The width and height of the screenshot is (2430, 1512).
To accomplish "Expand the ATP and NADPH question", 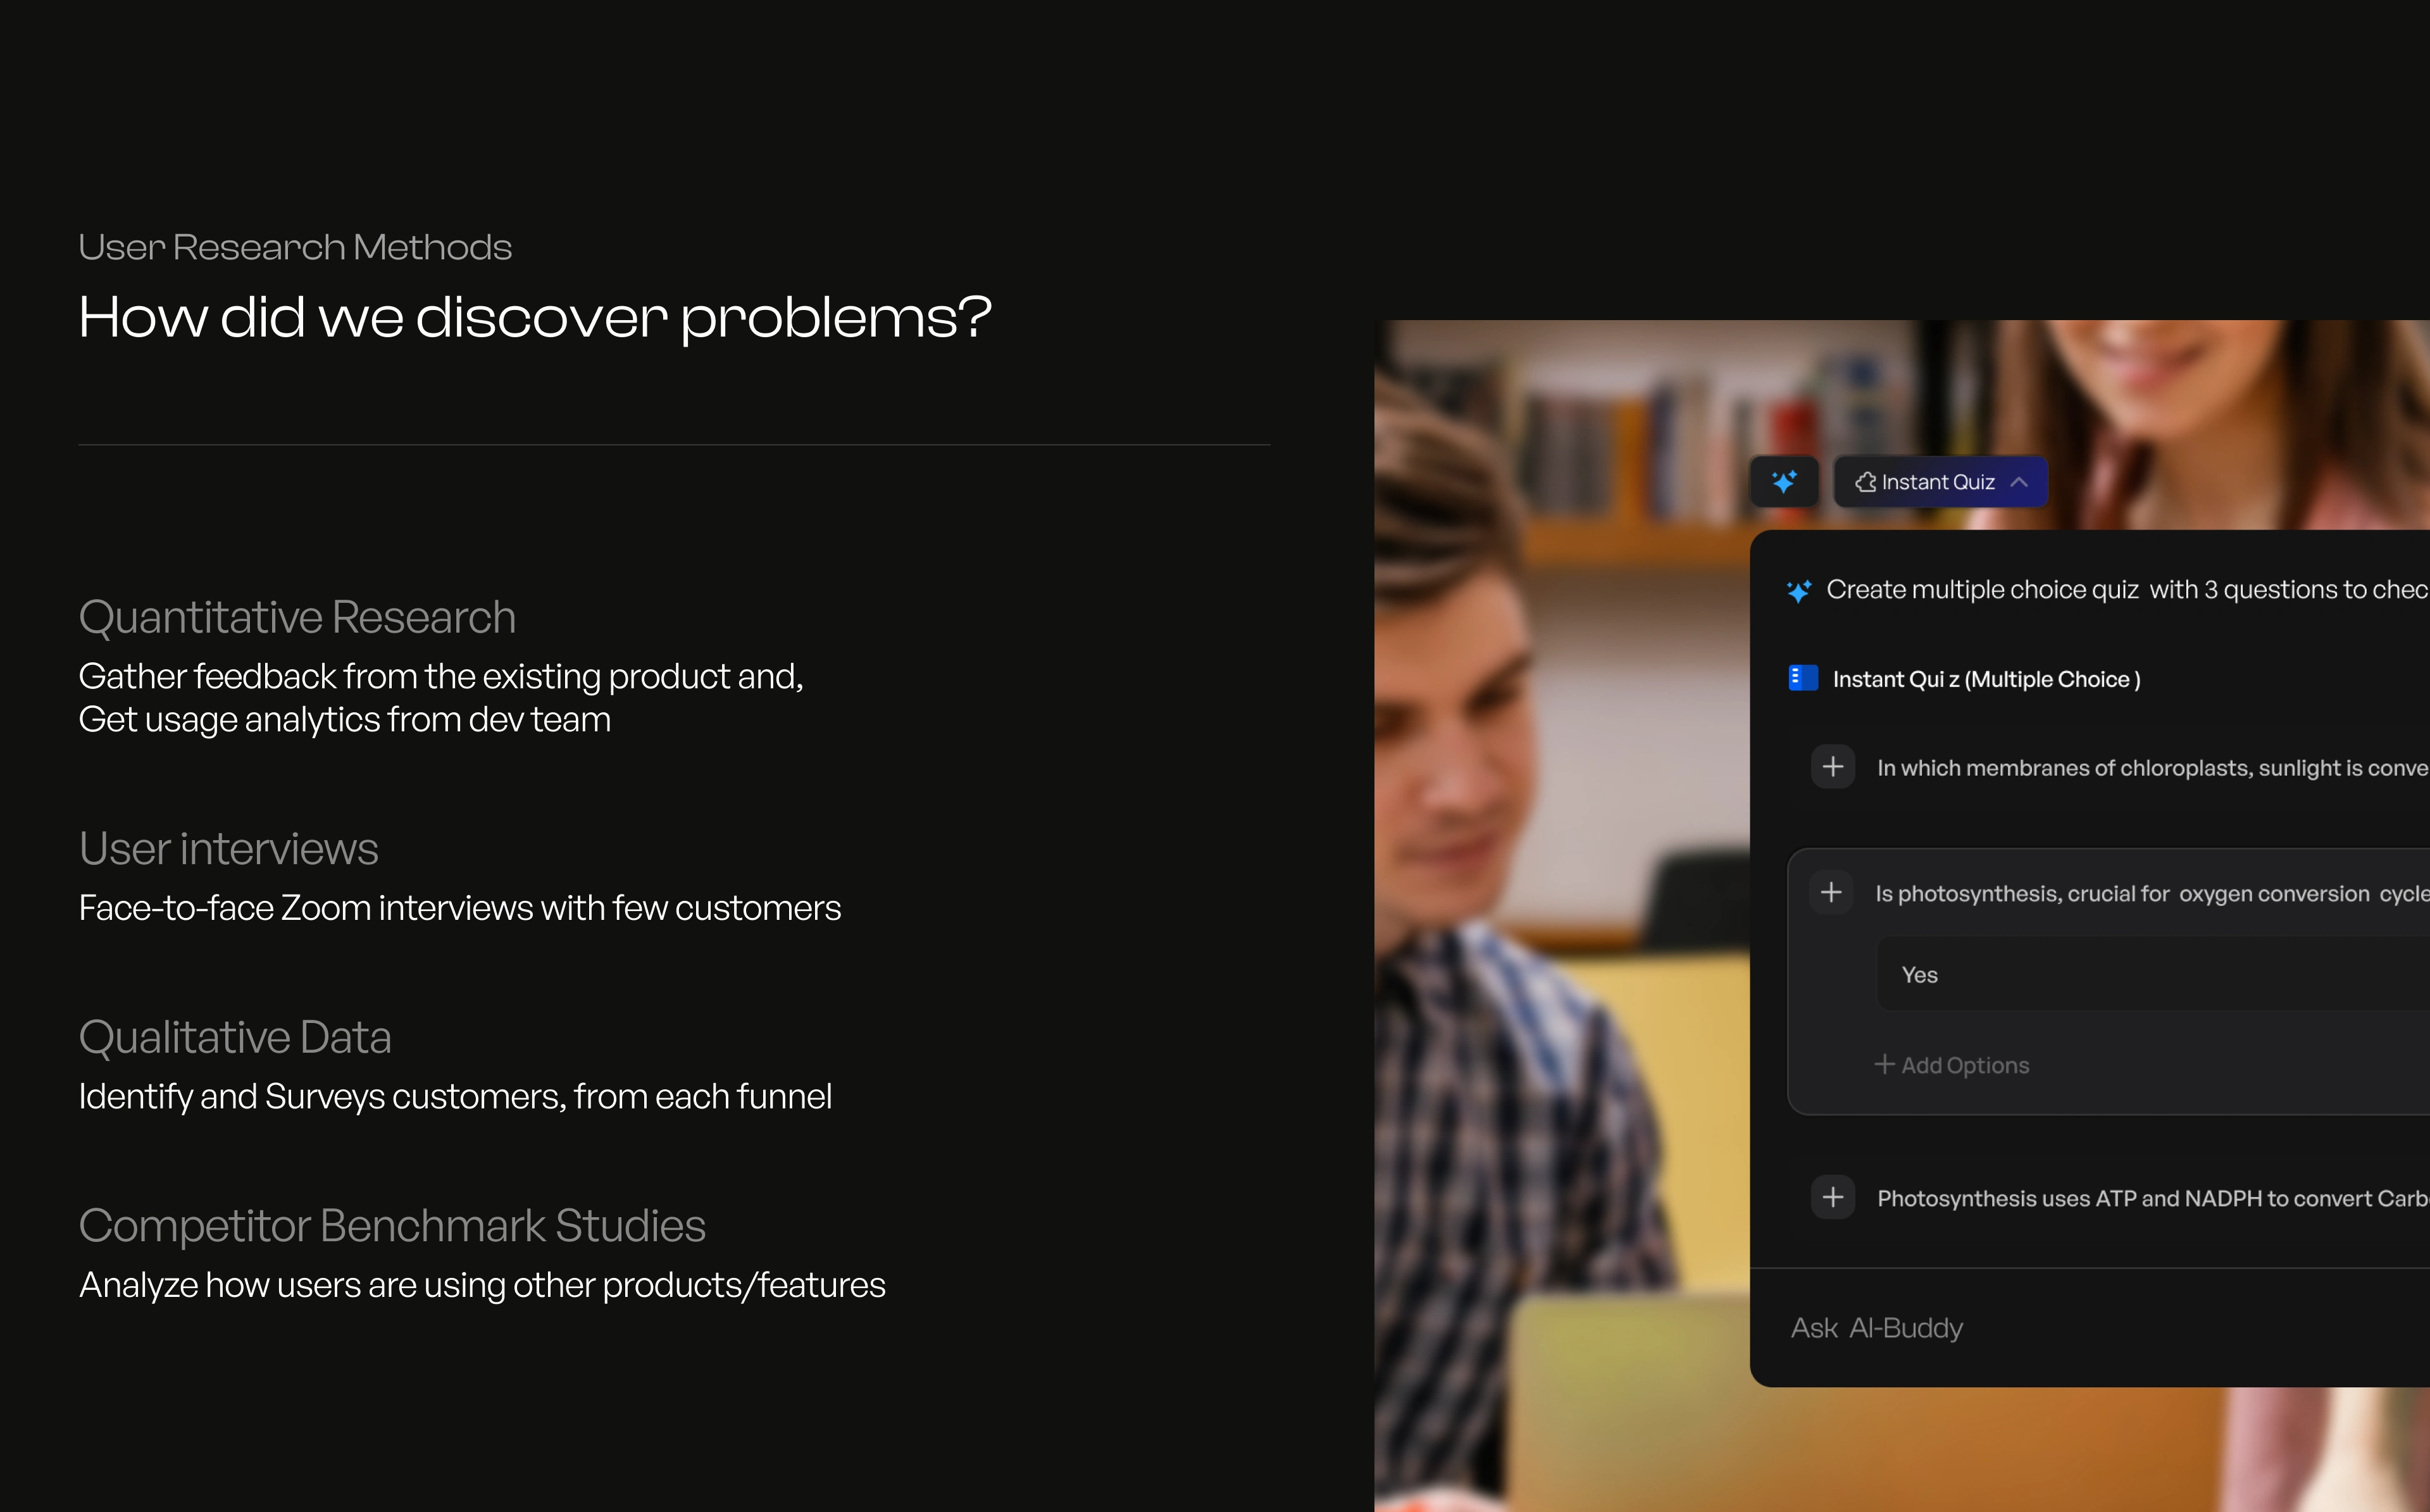I will (x=1833, y=1197).
